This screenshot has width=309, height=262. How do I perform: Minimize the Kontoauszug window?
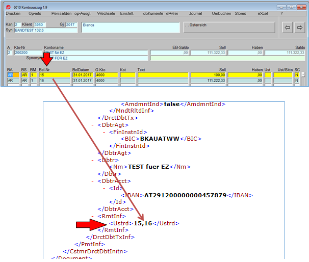coord(281,7)
